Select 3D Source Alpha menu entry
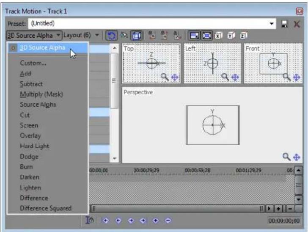308x232 pixels. coord(48,48)
